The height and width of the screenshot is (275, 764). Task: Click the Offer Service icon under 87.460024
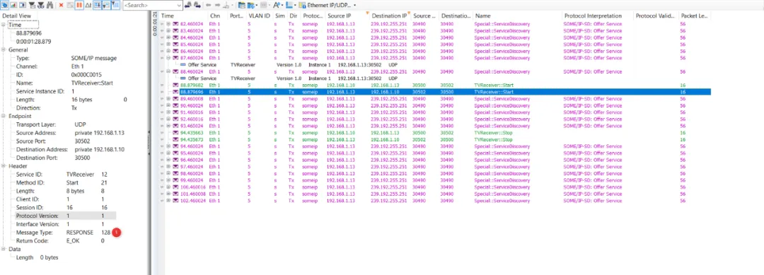pyautogui.click(x=183, y=65)
